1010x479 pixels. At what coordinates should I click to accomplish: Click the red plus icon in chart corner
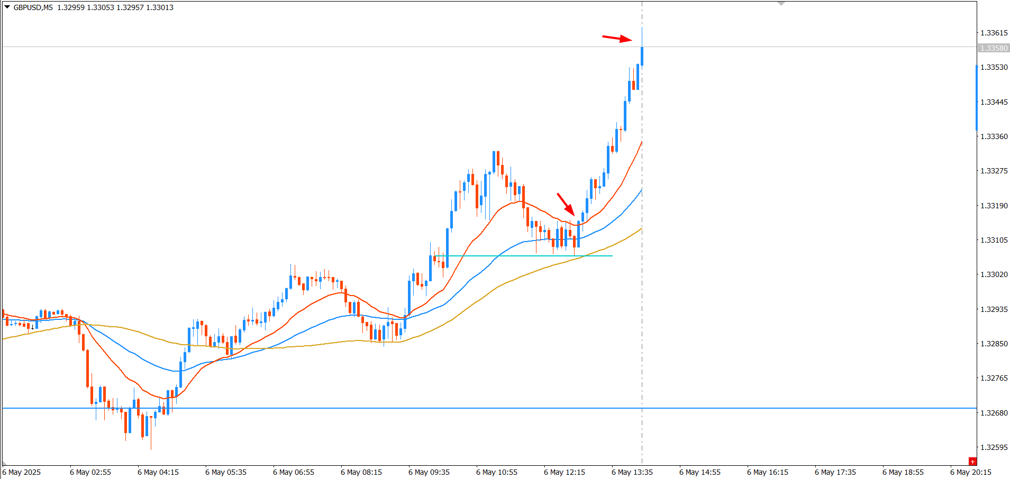coord(972,462)
